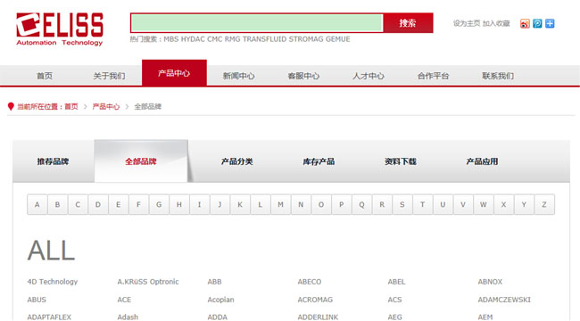This screenshot has width=580, height=321.
Task: Click the red 搜索 search button
Action: tap(408, 23)
